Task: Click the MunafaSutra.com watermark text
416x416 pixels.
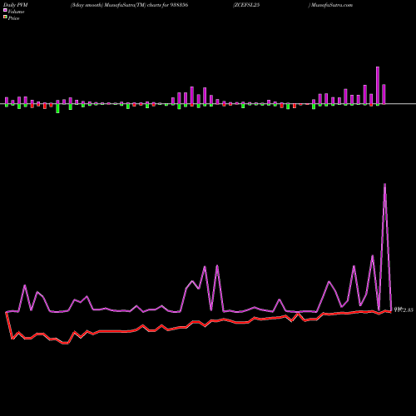Action: coord(332,5)
